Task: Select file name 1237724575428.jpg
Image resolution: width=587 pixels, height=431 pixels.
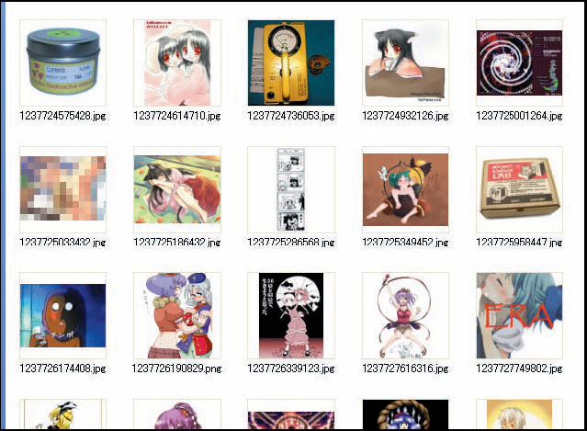Action: 62,116
